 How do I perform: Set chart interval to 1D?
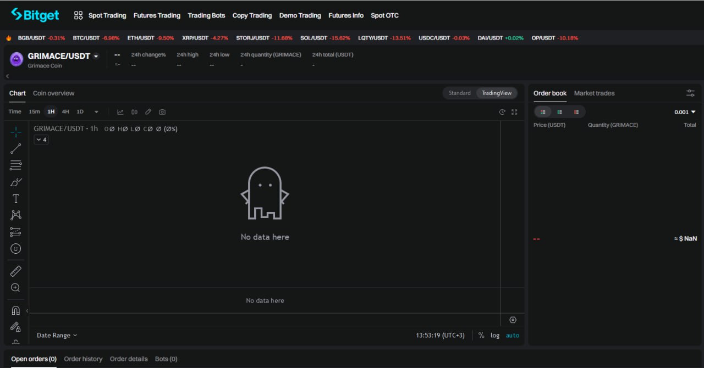80,111
